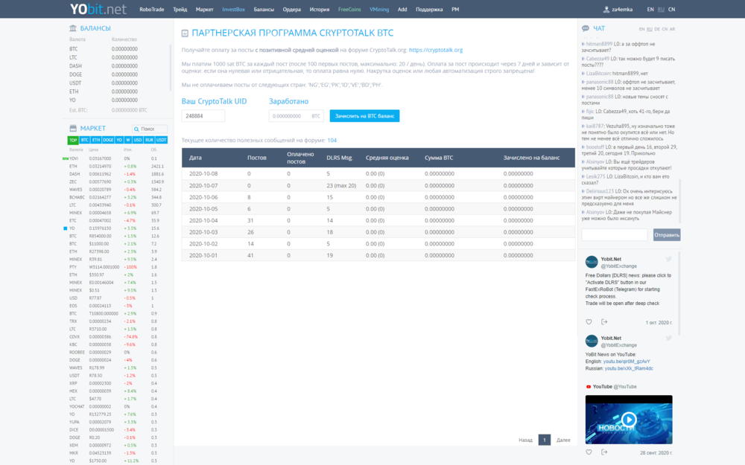Screen dimensions: 745x465
Task: Select the RUR market tab
Action: coord(149,140)
